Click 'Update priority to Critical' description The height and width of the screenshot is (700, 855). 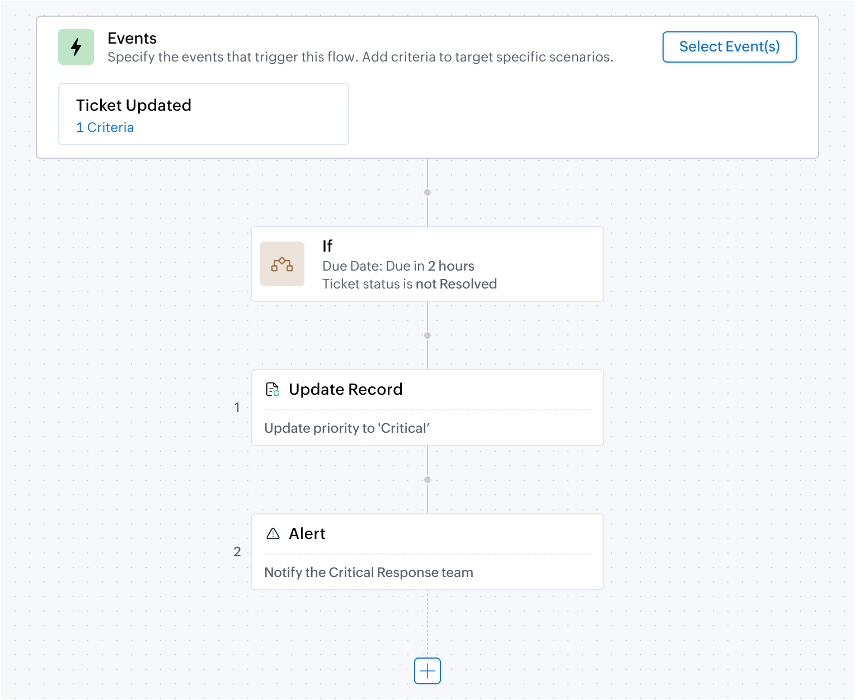tap(347, 428)
